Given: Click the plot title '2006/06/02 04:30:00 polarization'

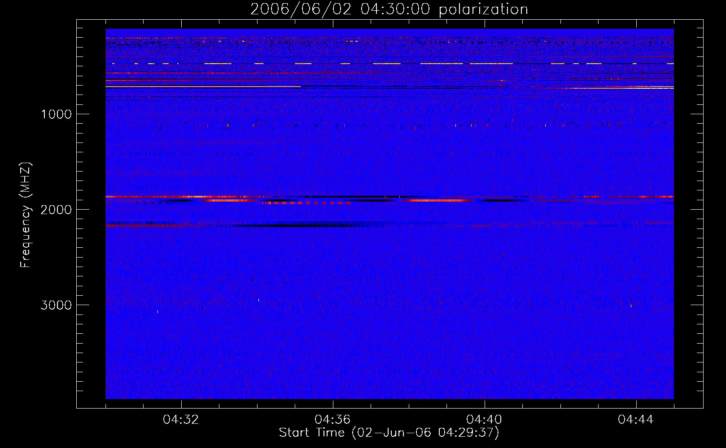Looking at the screenshot, I should point(389,9).
